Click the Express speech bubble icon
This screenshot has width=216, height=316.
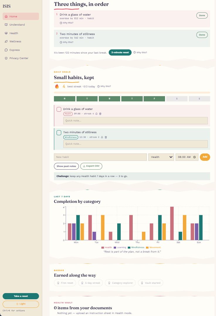6,50
